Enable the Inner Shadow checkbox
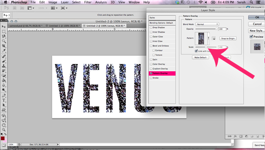 pos(151,32)
